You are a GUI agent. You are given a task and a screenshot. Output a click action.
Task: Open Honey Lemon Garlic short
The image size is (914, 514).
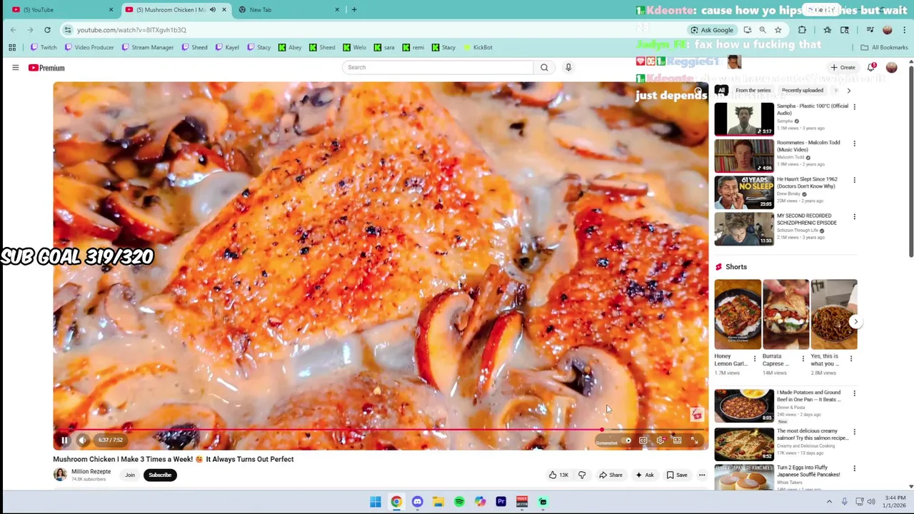[x=738, y=314]
